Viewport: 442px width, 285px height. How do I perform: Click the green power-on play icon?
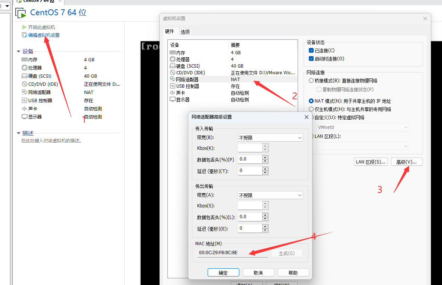click(24, 27)
